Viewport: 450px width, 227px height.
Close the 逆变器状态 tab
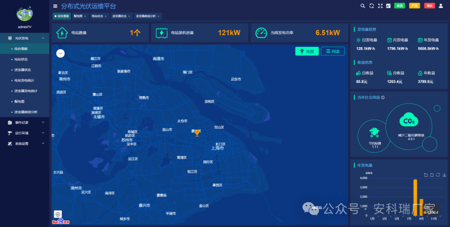pyautogui.click(x=129, y=16)
